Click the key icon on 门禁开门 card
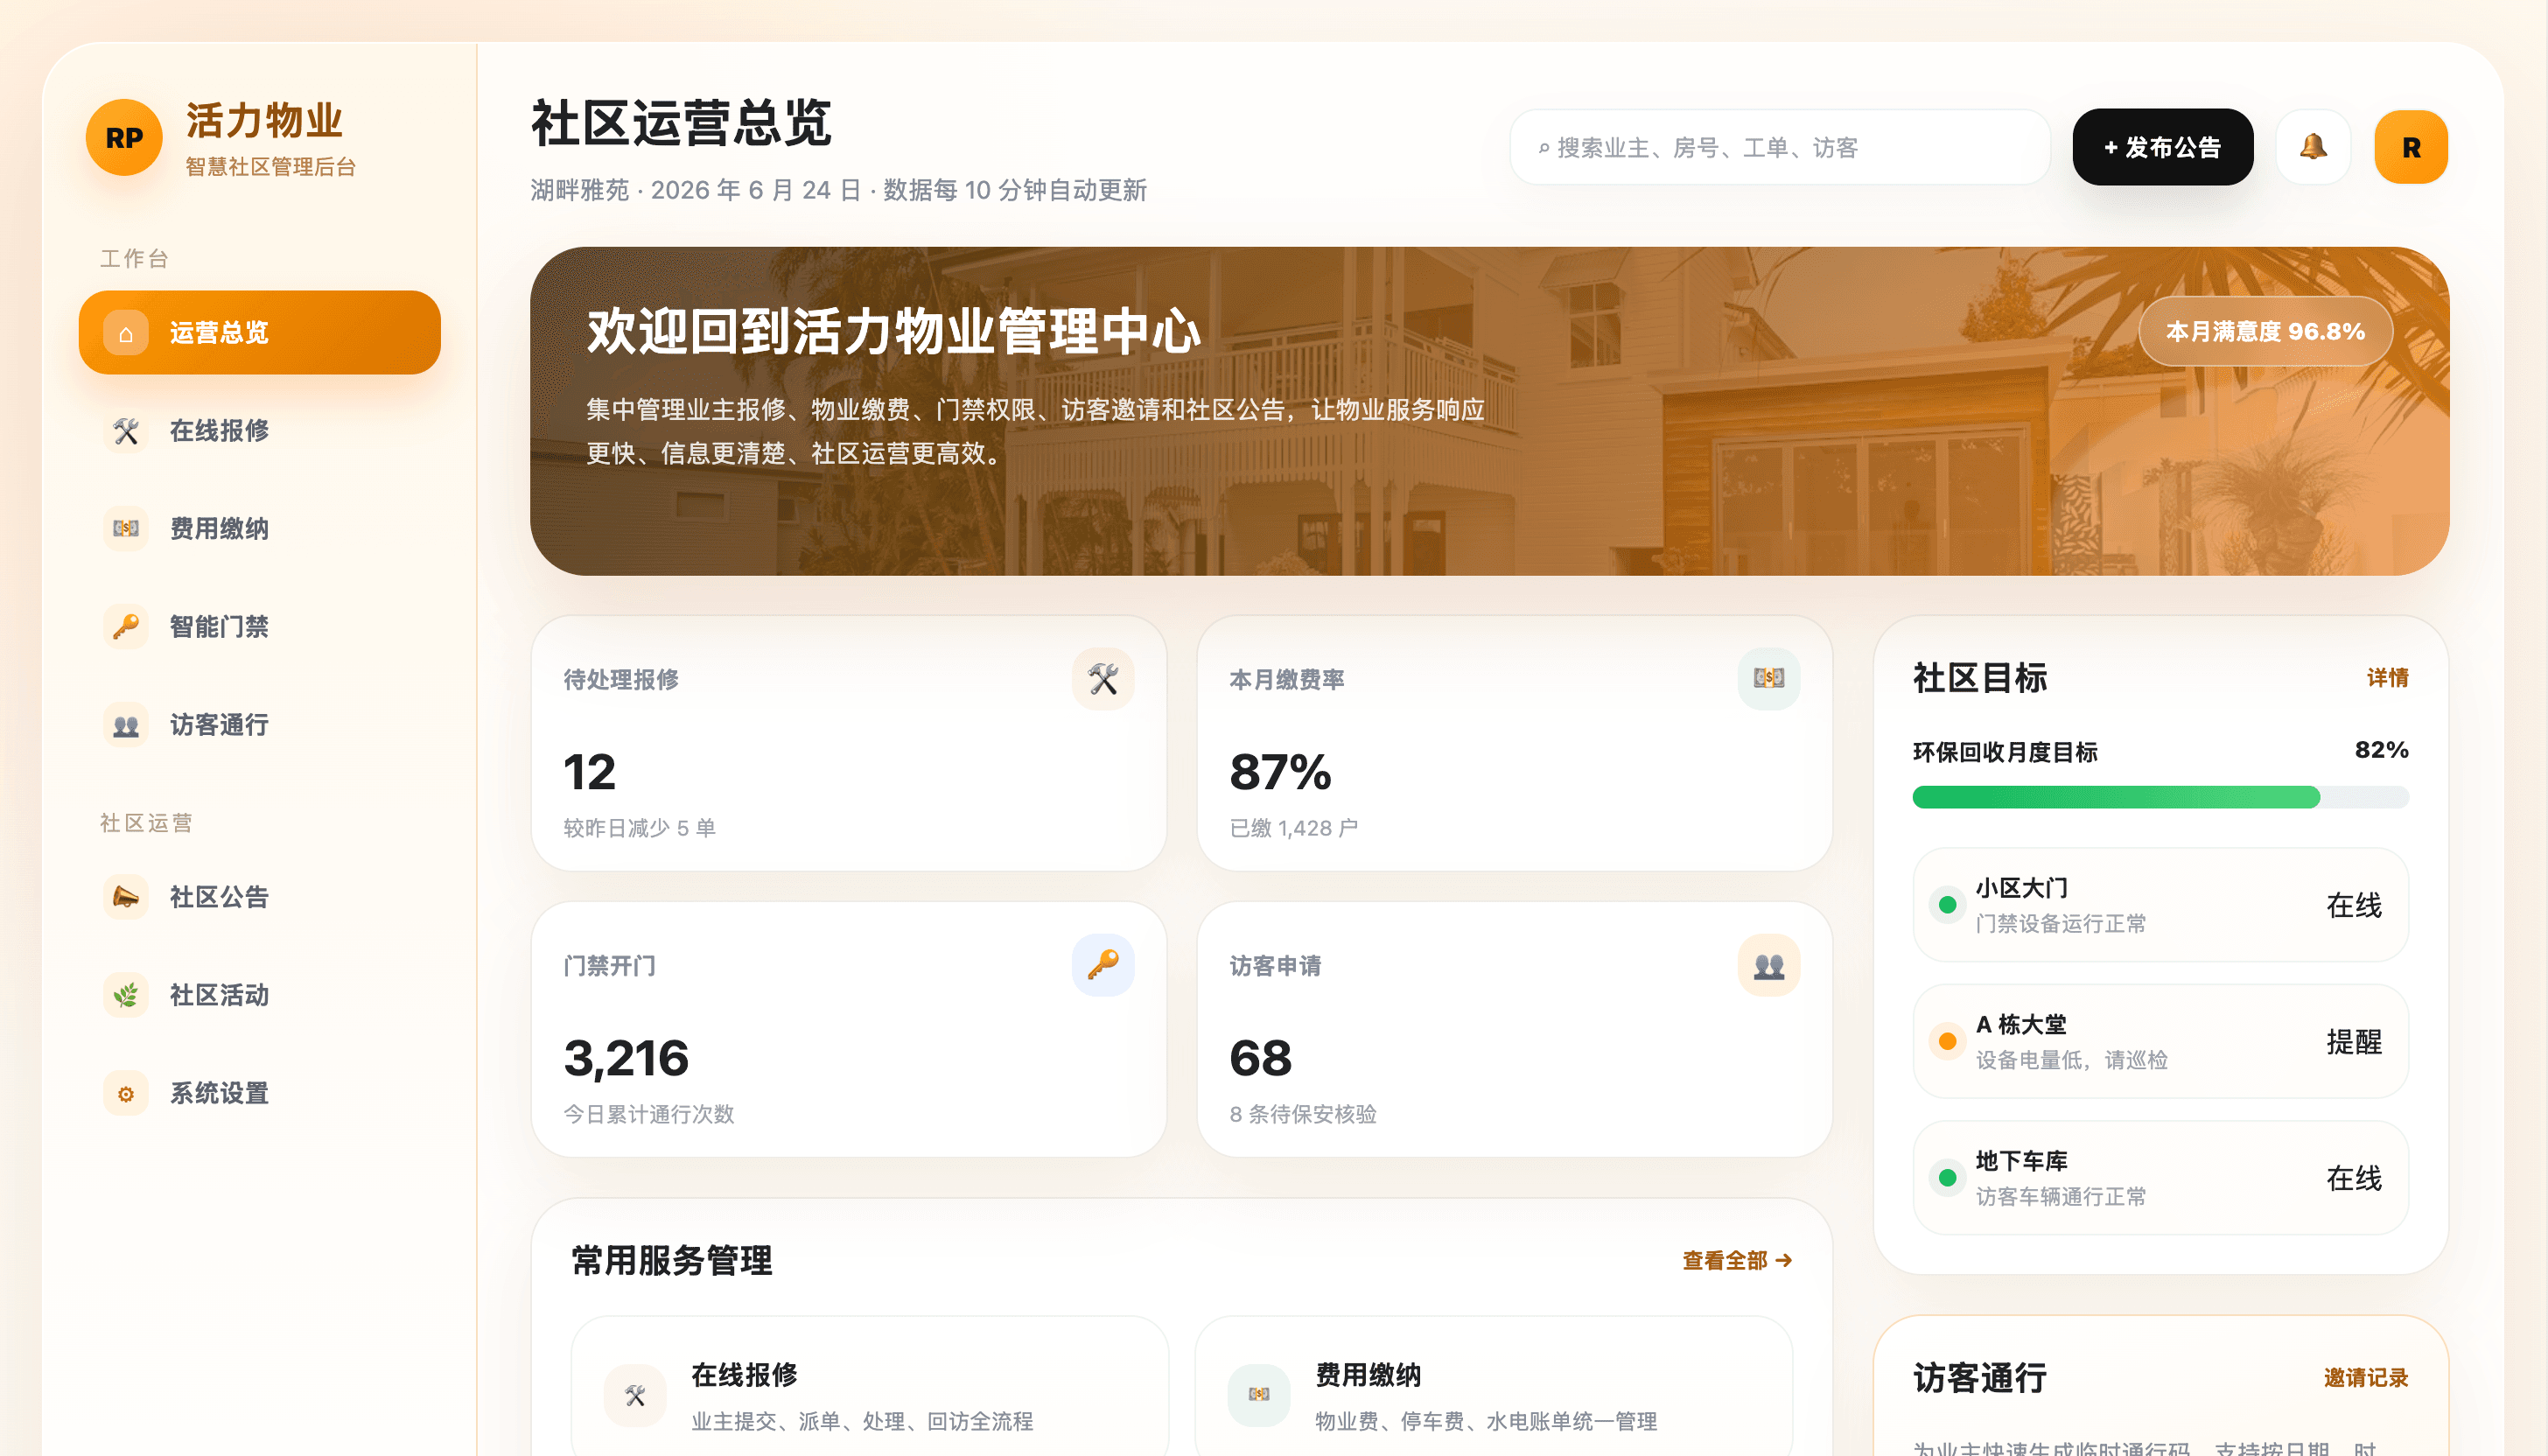This screenshot has width=2548, height=1456. [x=1103, y=965]
